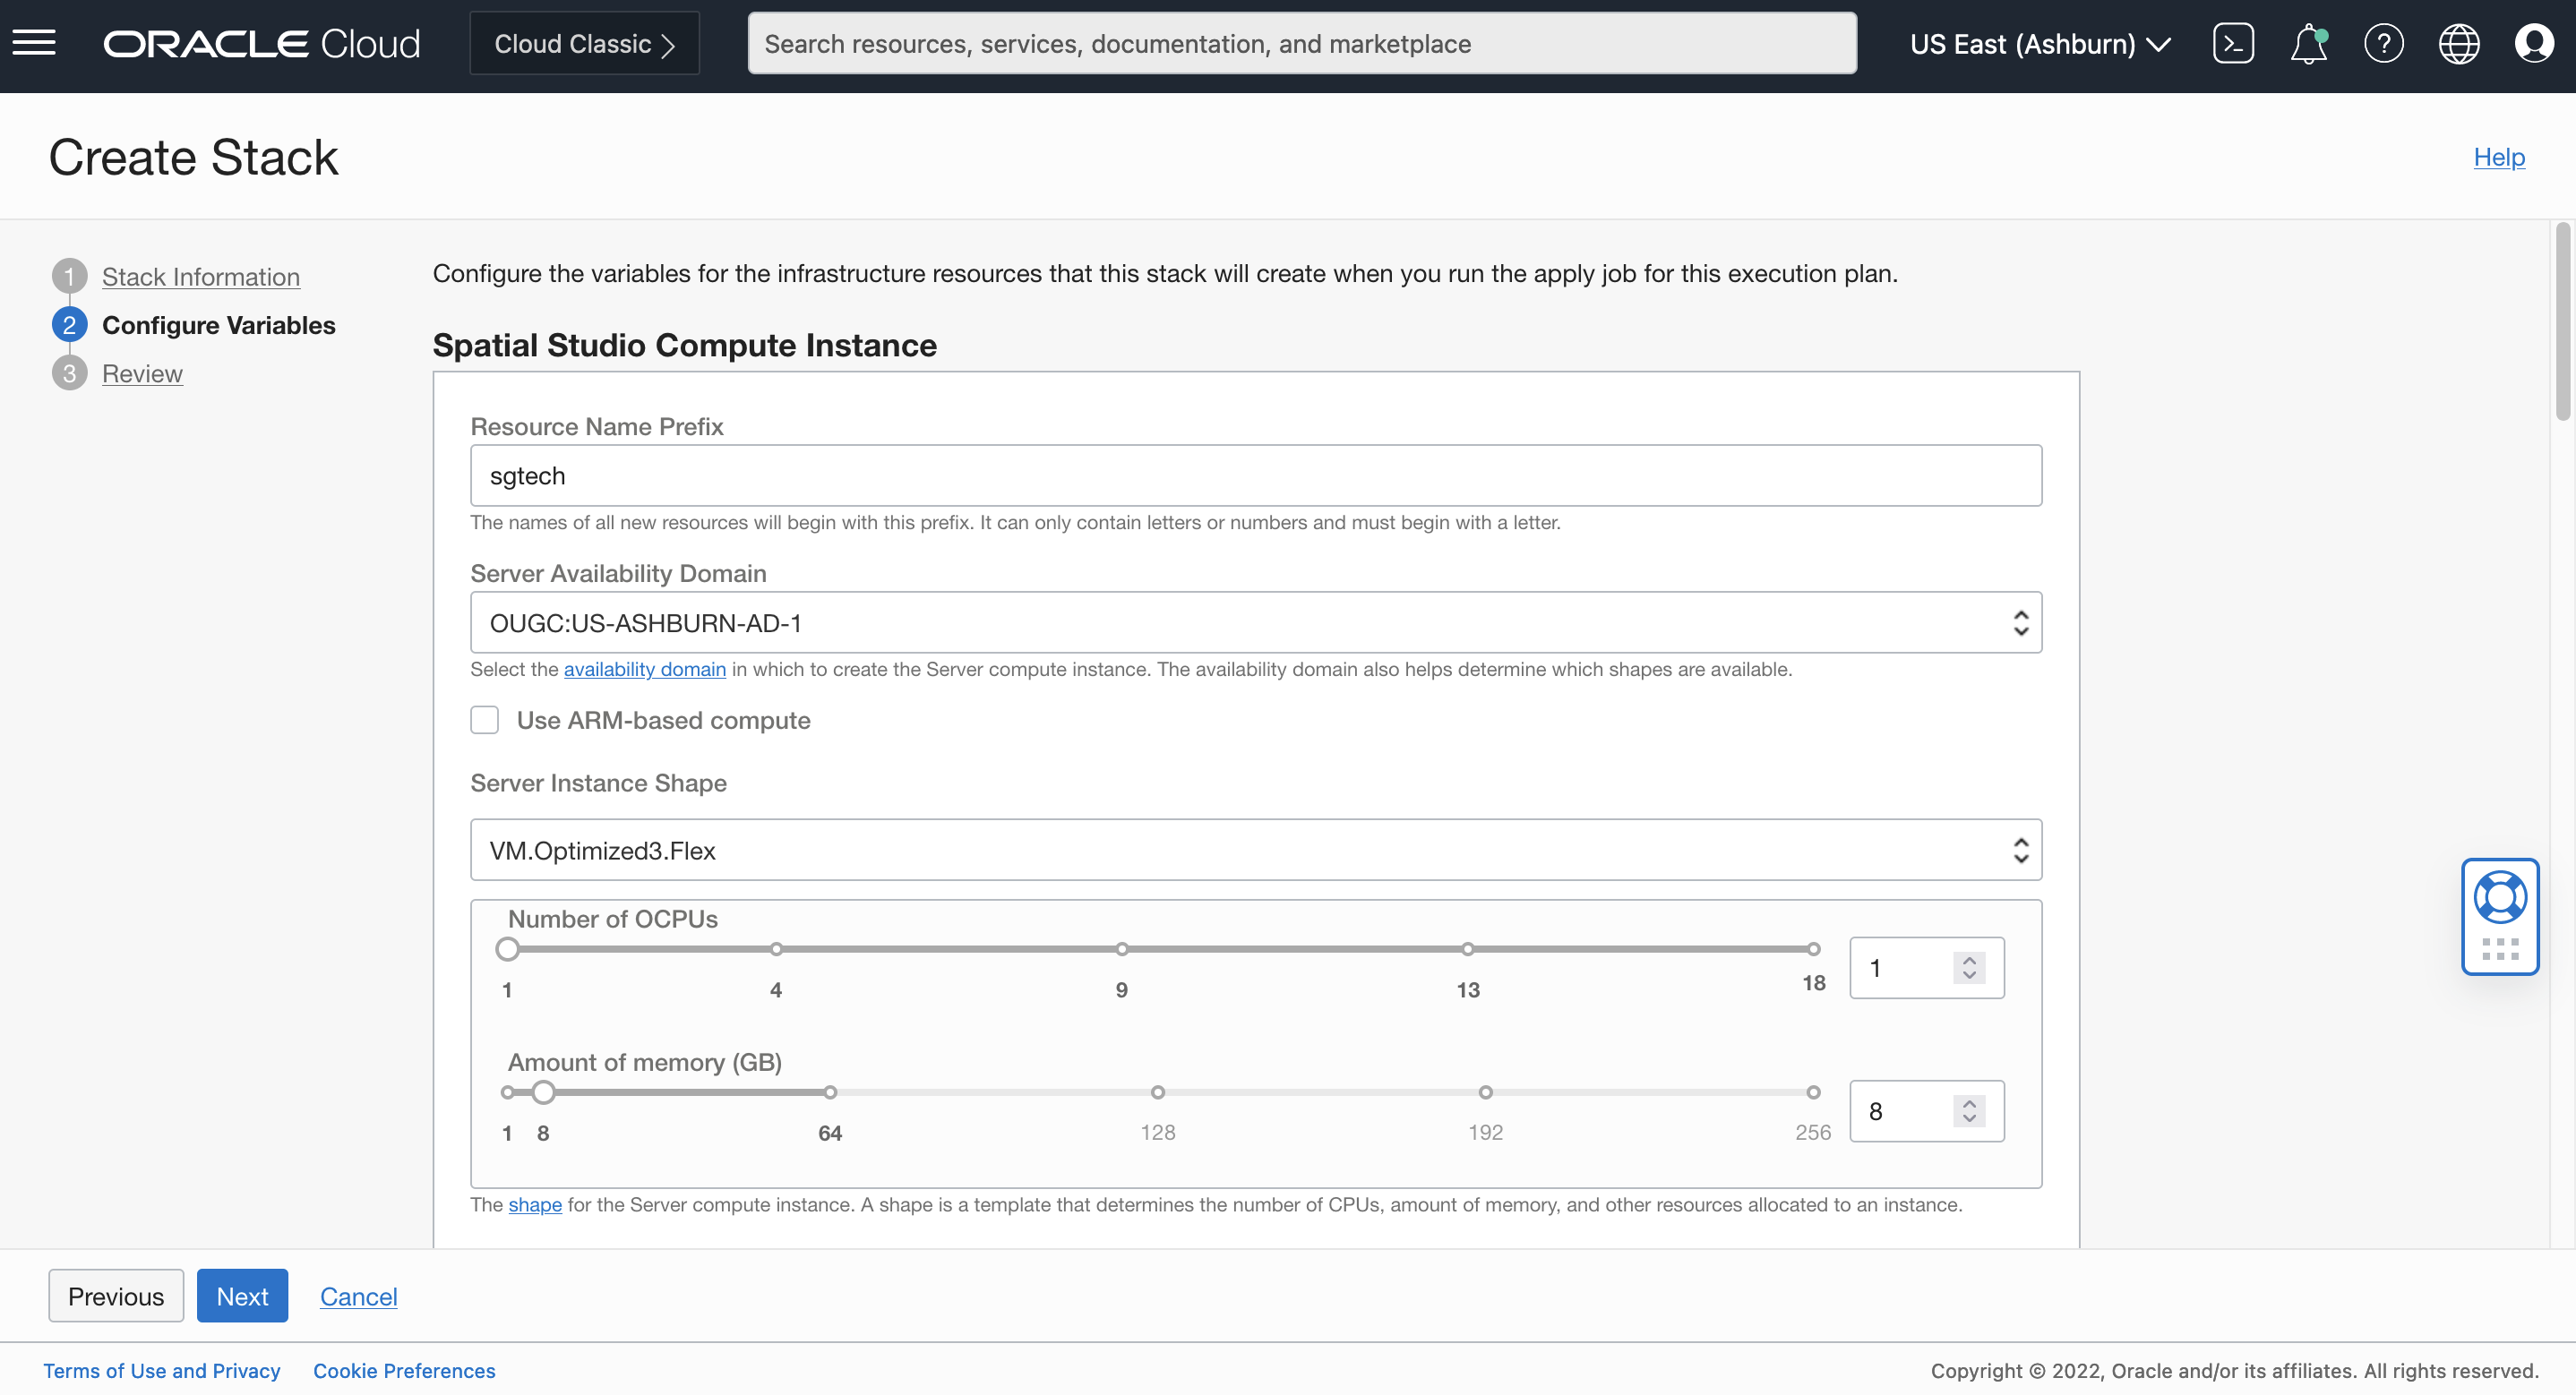Click the help question mark icon
This screenshot has width=2576, height=1395.
coord(2383,43)
